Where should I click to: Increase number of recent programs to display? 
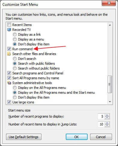[x=107, y=115]
